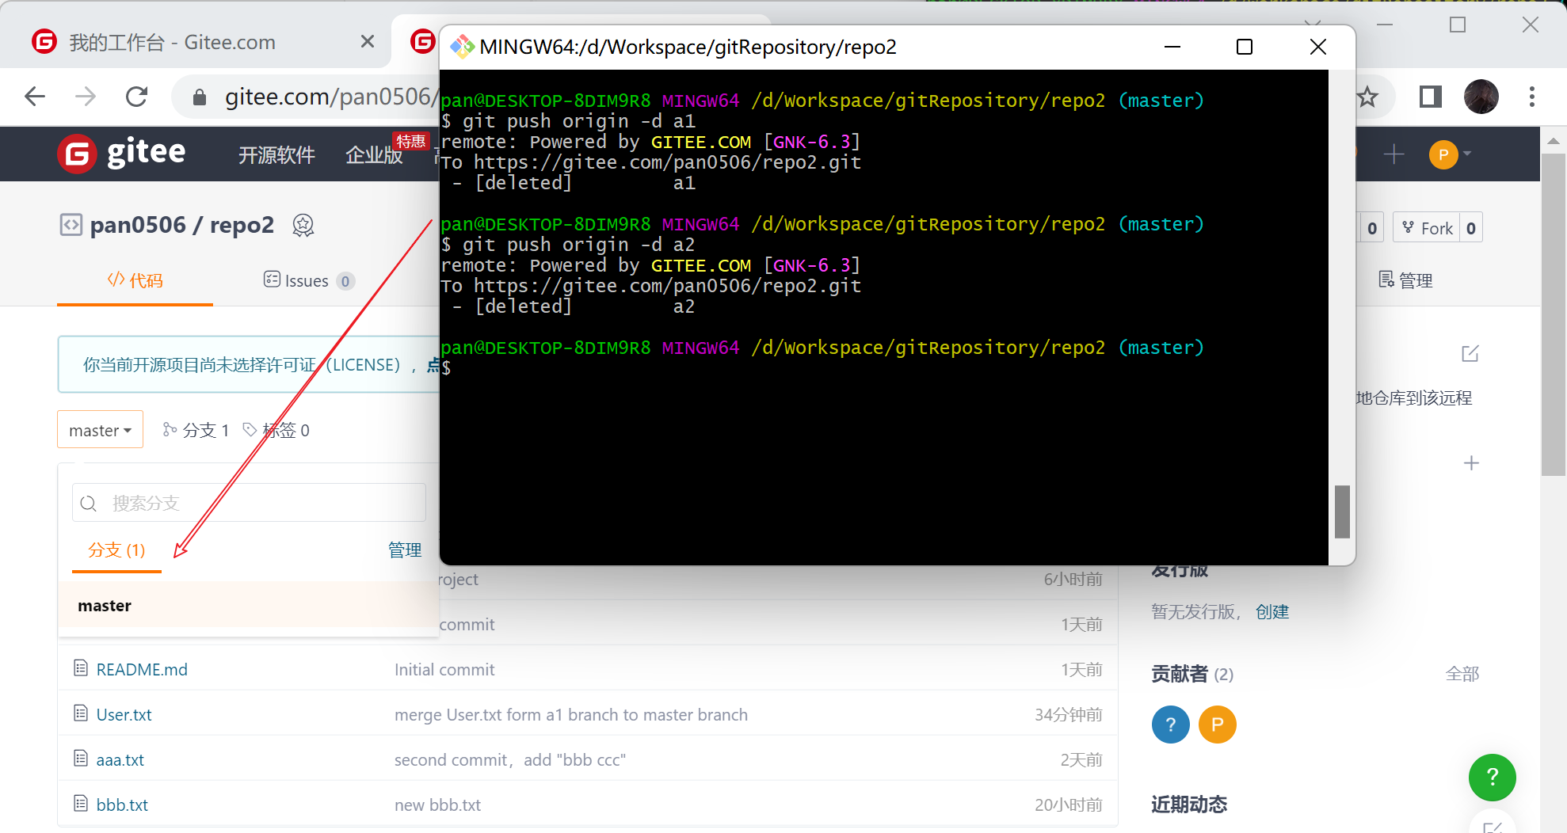Click the repo badge icon beside repo2
Image resolution: width=1567 pixels, height=833 pixels.
[x=303, y=226]
